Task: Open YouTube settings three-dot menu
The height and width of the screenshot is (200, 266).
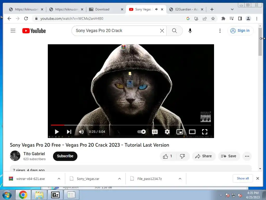Action: pos(220,31)
